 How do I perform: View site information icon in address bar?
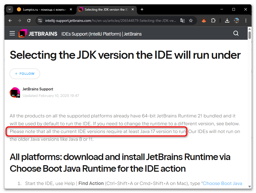tap(40, 21)
